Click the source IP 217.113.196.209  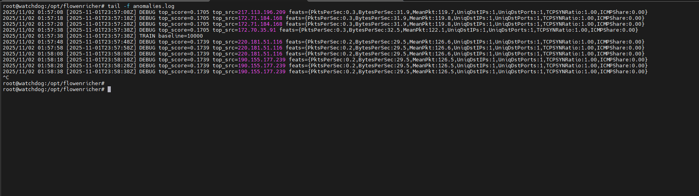[x=261, y=12]
